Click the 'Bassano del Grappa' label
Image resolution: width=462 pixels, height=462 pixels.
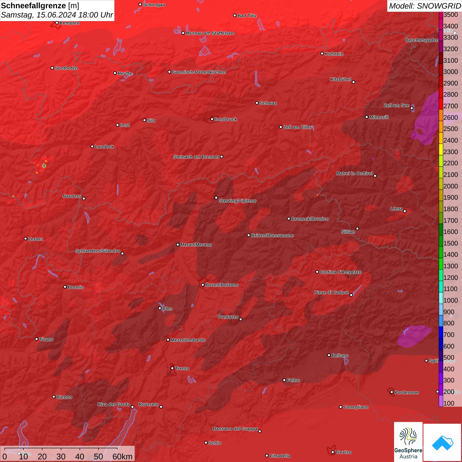[x=235, y=429]
